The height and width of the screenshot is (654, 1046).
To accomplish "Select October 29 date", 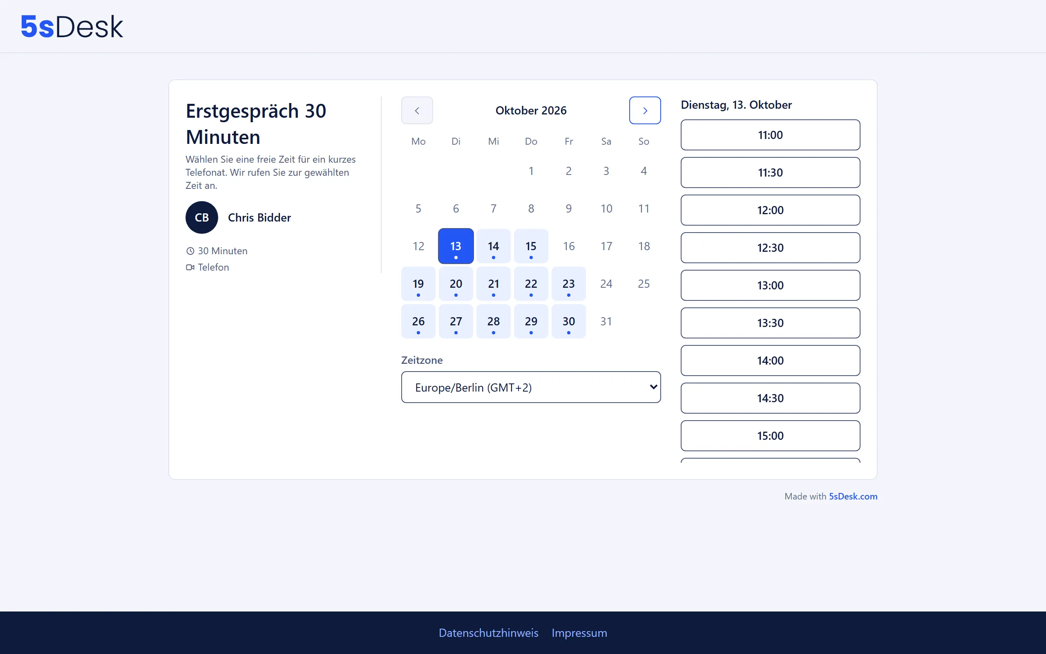I will click(531, 321).
